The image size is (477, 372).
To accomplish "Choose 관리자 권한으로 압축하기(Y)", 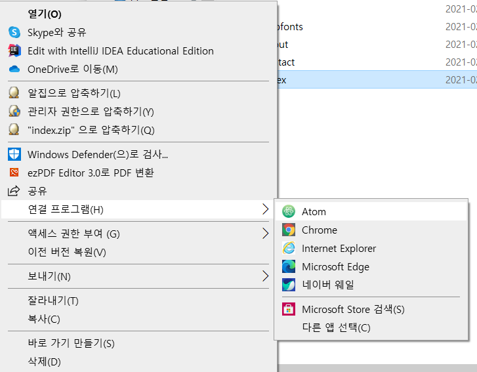I will click(138, 112).
